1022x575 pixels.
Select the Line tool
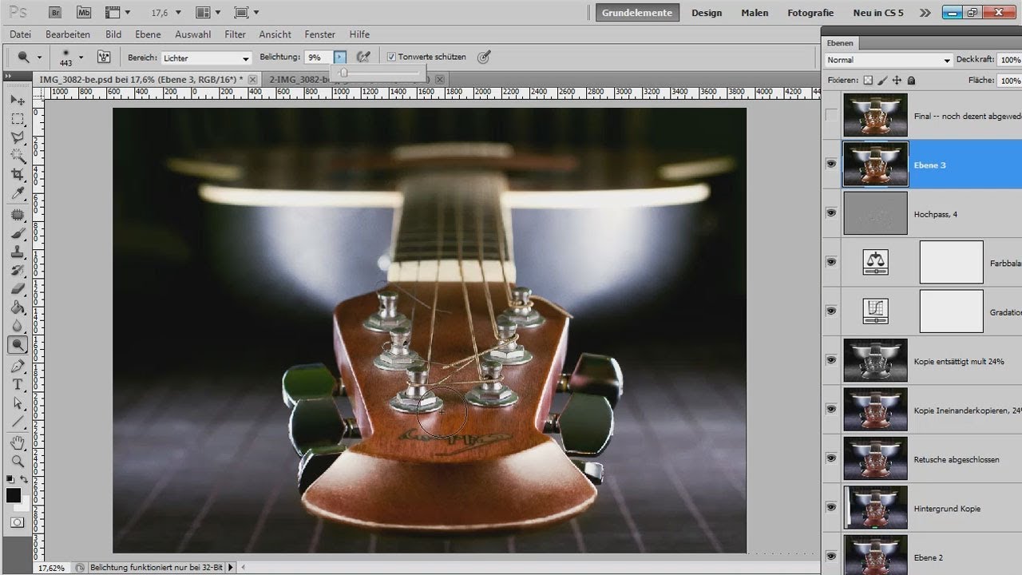tap(18, 421)
